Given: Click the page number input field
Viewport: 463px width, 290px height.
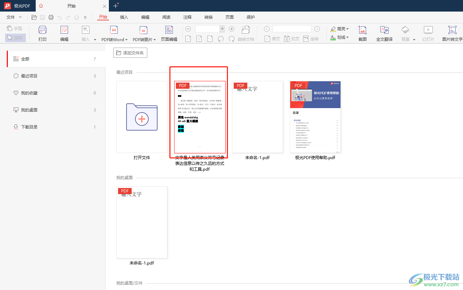Looking at the screenshot, I should (x=292, y=29).
